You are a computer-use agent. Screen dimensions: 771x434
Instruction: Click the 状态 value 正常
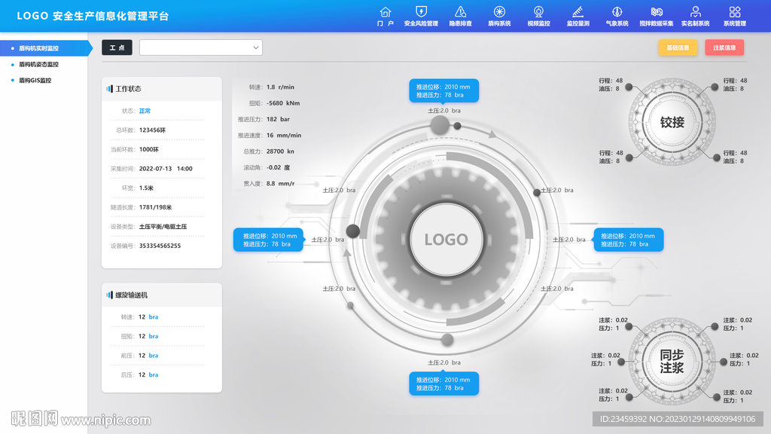145,112
